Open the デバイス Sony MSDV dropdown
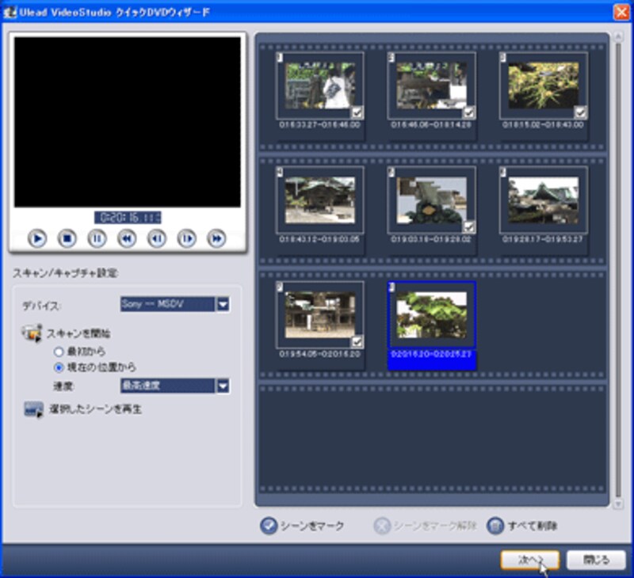 click(223, 304)
